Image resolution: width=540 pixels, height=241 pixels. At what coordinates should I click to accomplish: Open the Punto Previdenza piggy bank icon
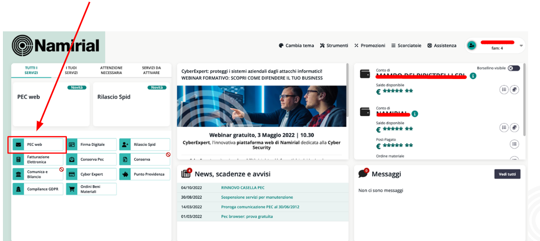(x=125, y=174)
